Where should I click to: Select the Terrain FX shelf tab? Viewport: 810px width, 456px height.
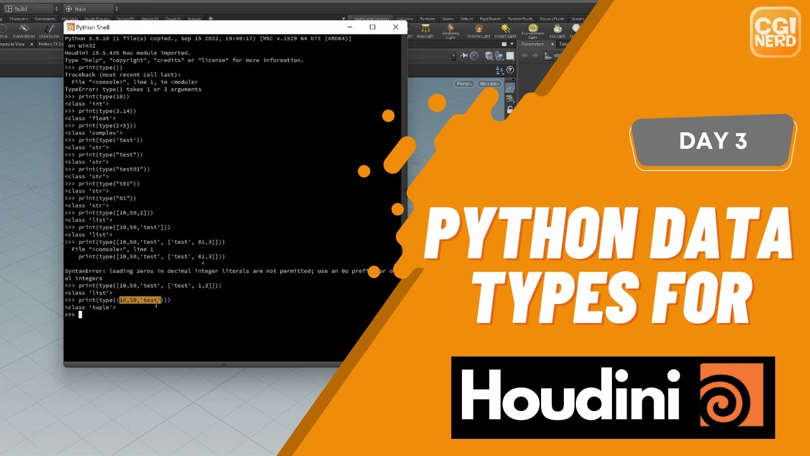tap(125, 19)
